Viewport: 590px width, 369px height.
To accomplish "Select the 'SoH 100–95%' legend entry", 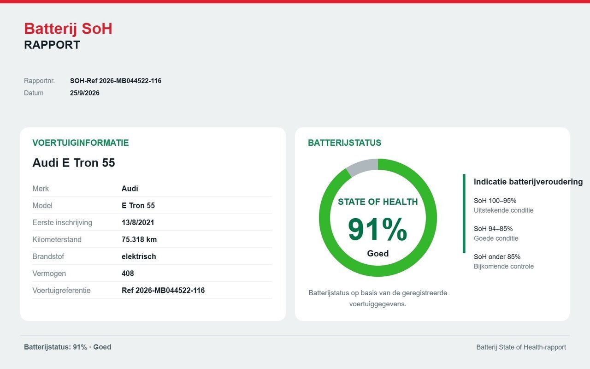I will point(495,201).
